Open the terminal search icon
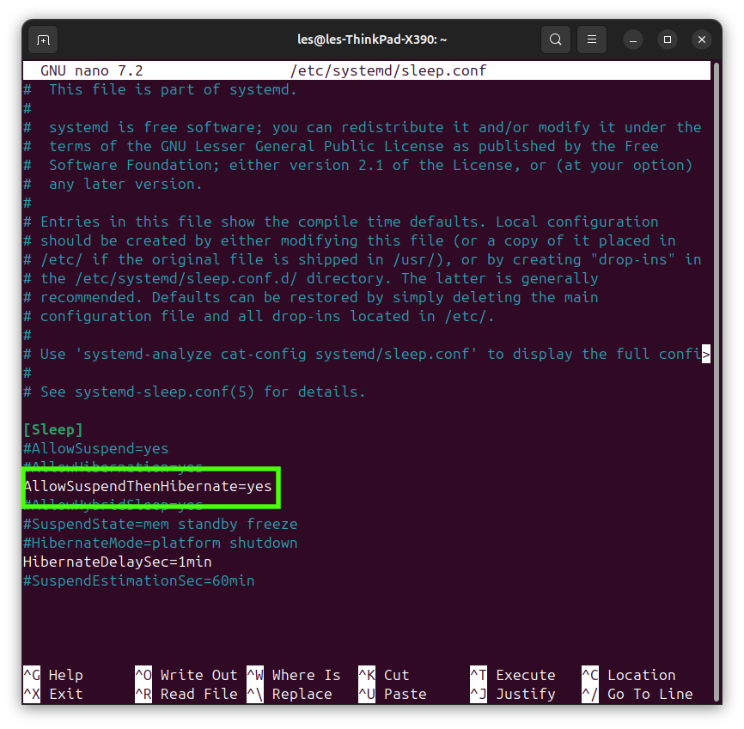This screenshot has width=744, height=729. coord(555,39)
